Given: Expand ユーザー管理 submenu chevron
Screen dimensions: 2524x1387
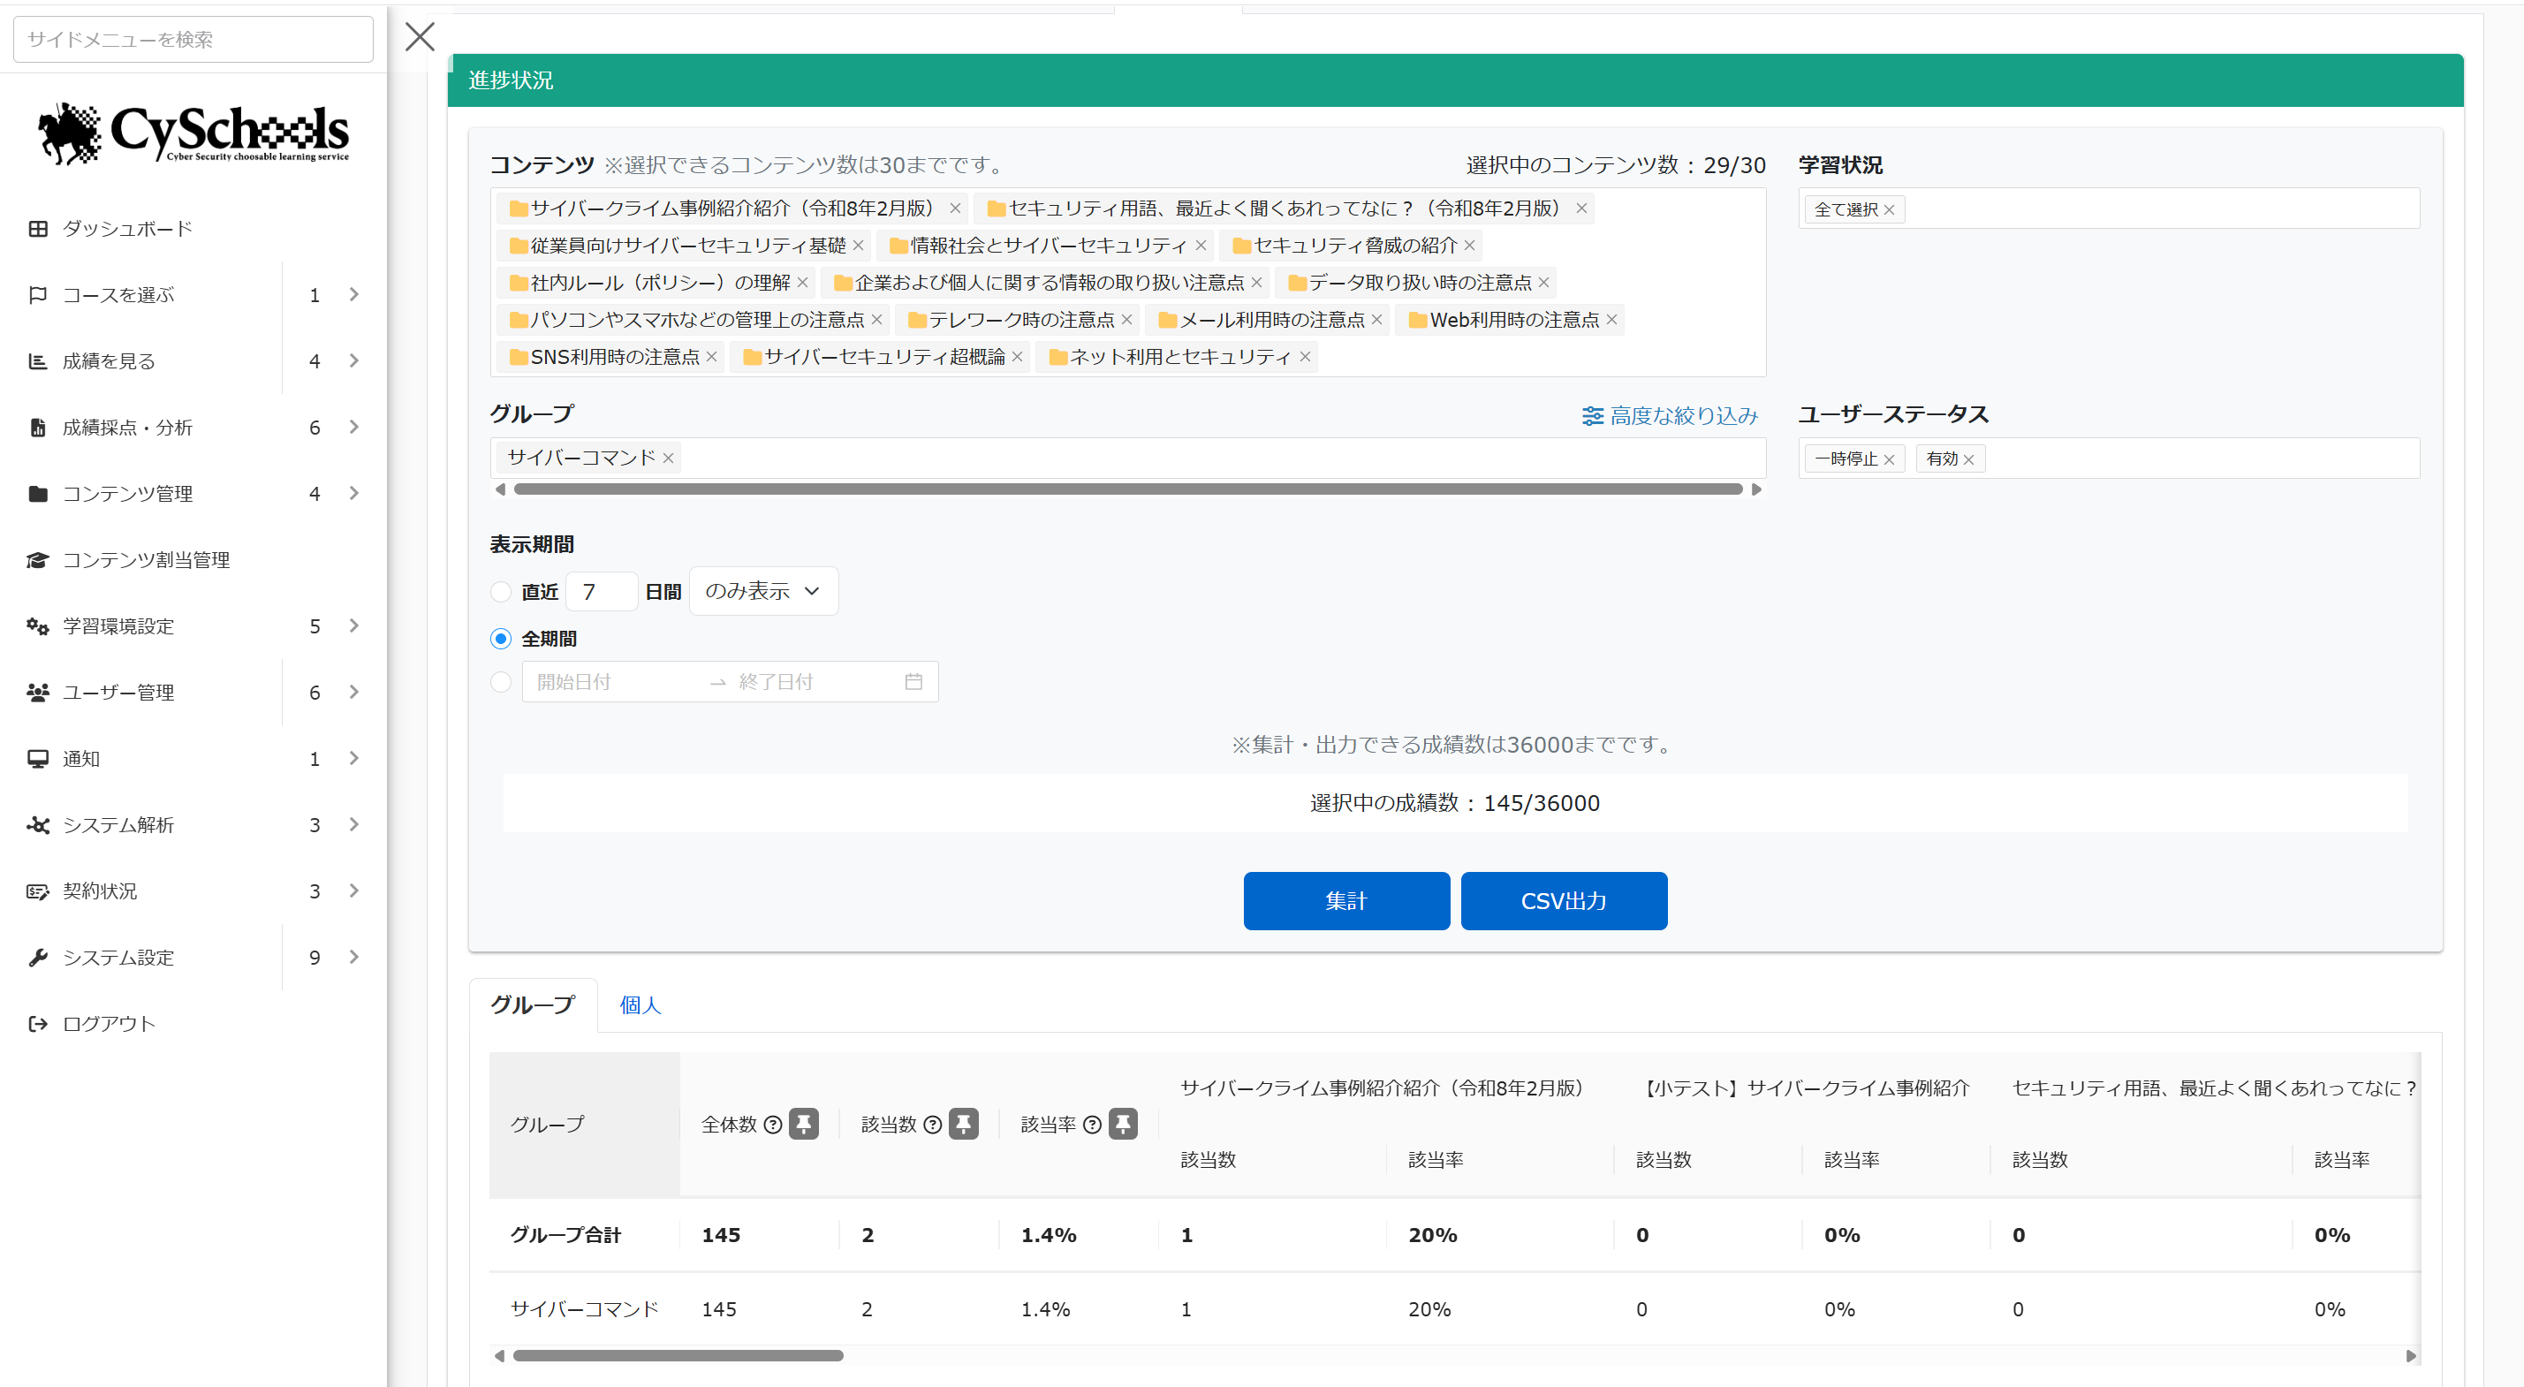Looking at the screenshot, I should pyautogui.click(x=354, y=693).
